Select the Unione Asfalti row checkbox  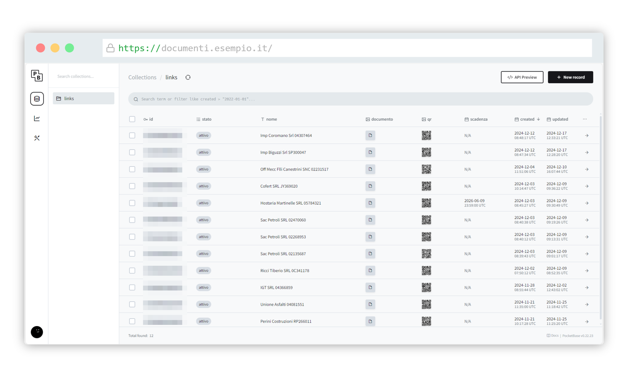pos(132,304)
